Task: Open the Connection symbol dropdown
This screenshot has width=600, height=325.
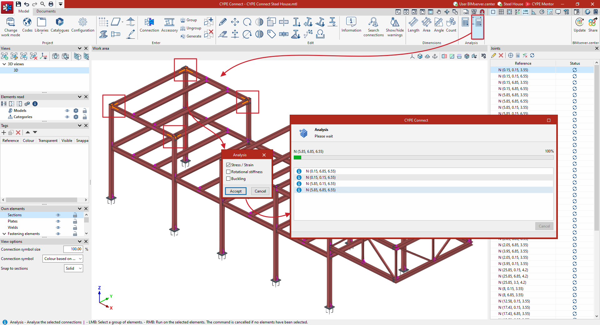Action: pyautogui.click(x=63, y=259)
